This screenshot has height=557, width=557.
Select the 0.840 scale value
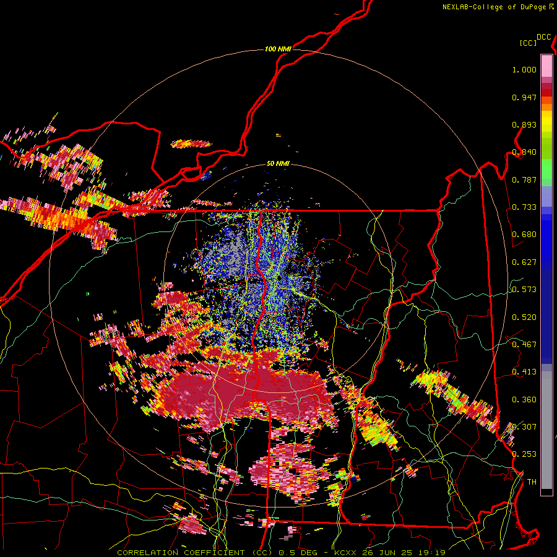coord(524,152)
